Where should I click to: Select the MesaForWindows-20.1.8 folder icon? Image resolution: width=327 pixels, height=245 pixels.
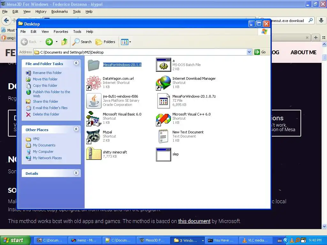pos(94,65)
